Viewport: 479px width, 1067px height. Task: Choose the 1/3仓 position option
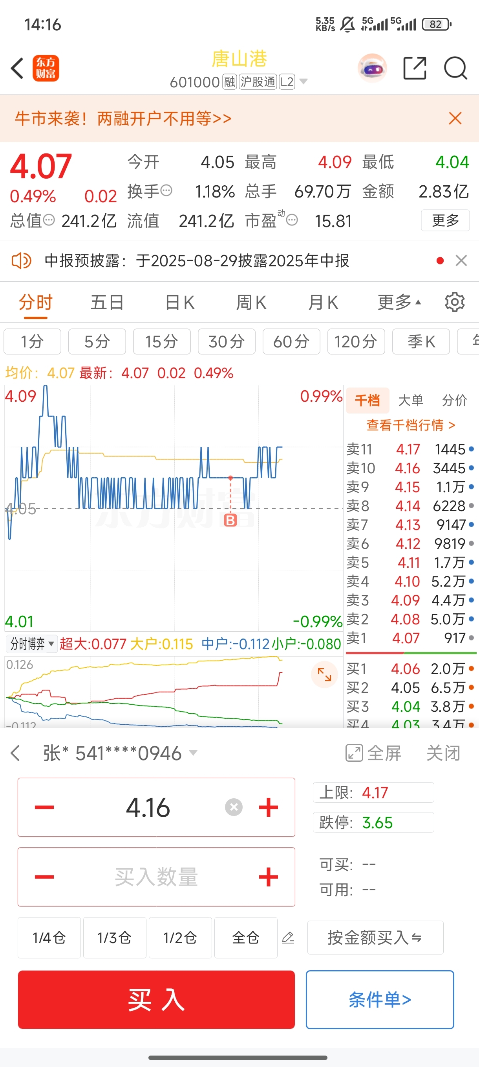pyautogui.click(x=115, y=937)
